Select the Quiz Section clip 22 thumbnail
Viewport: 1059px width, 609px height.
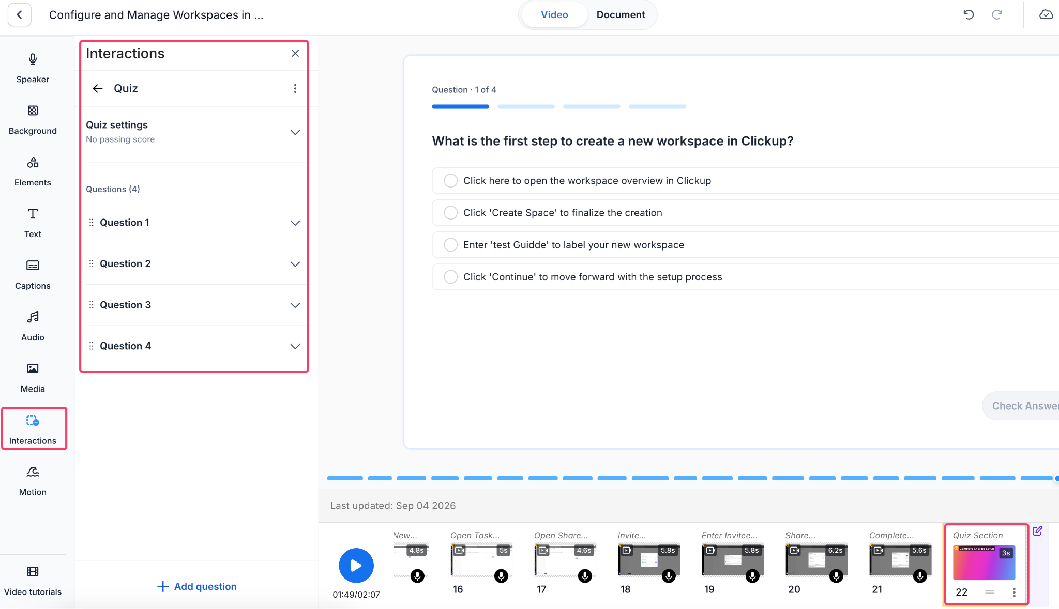tap(984, 563)
